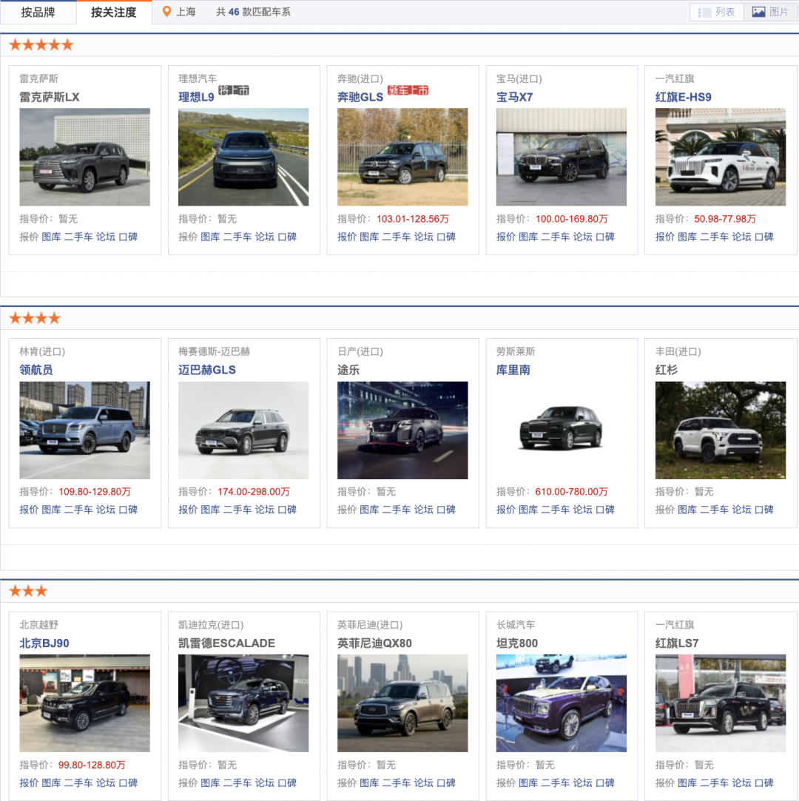
Task: Click the 46 款匹配车系 count text
Action: [x=254, y=12]
